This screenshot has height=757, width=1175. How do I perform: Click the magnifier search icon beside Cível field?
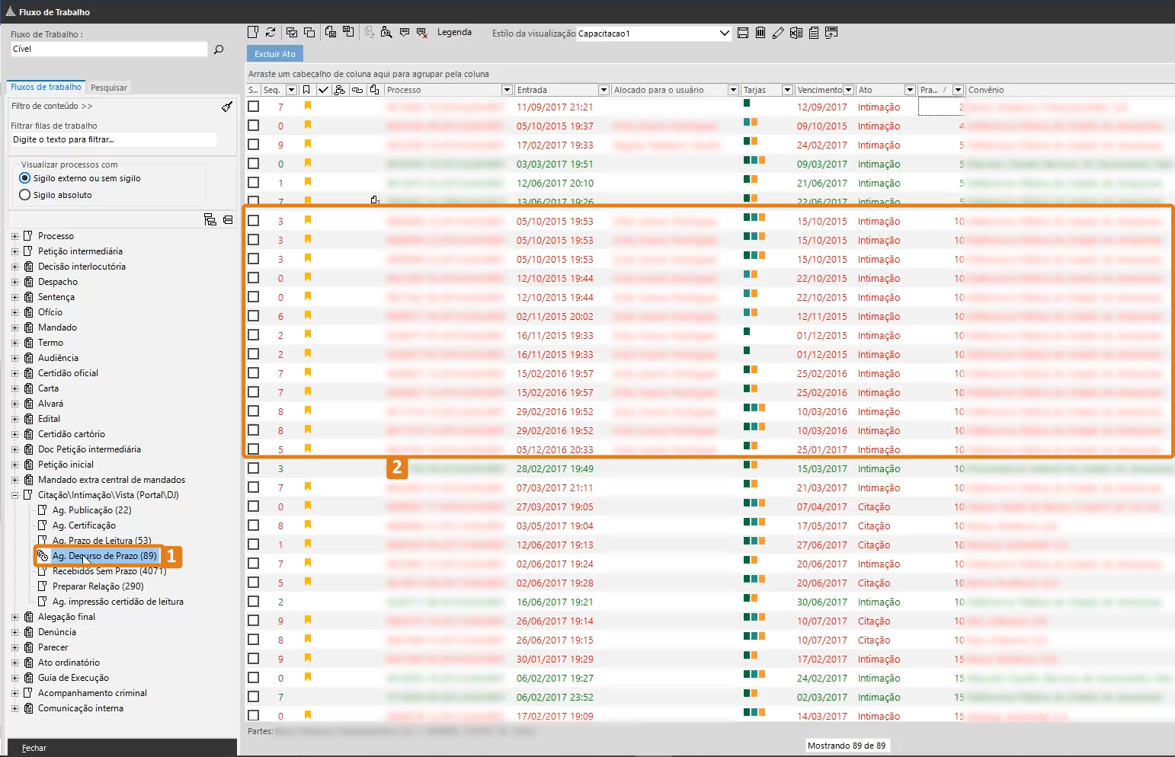click(219, 50)
